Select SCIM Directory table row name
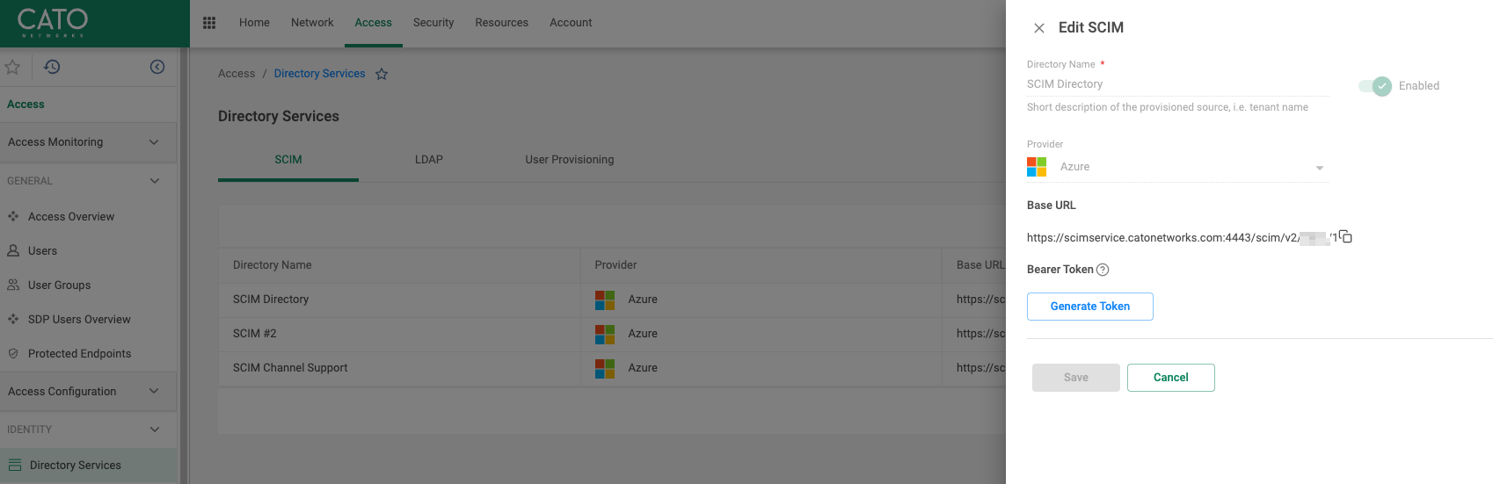The width and height of the screenshot is (1493, 484). (271, 300)
